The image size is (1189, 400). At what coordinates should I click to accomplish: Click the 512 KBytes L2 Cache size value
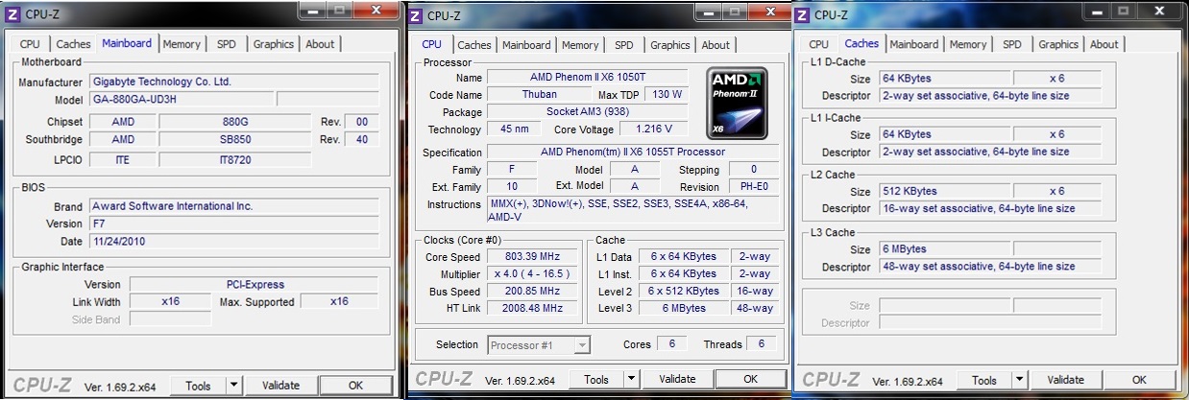click(945, 191)
